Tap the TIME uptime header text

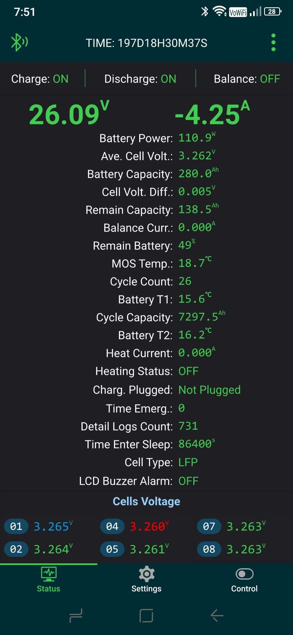[146, 43]
